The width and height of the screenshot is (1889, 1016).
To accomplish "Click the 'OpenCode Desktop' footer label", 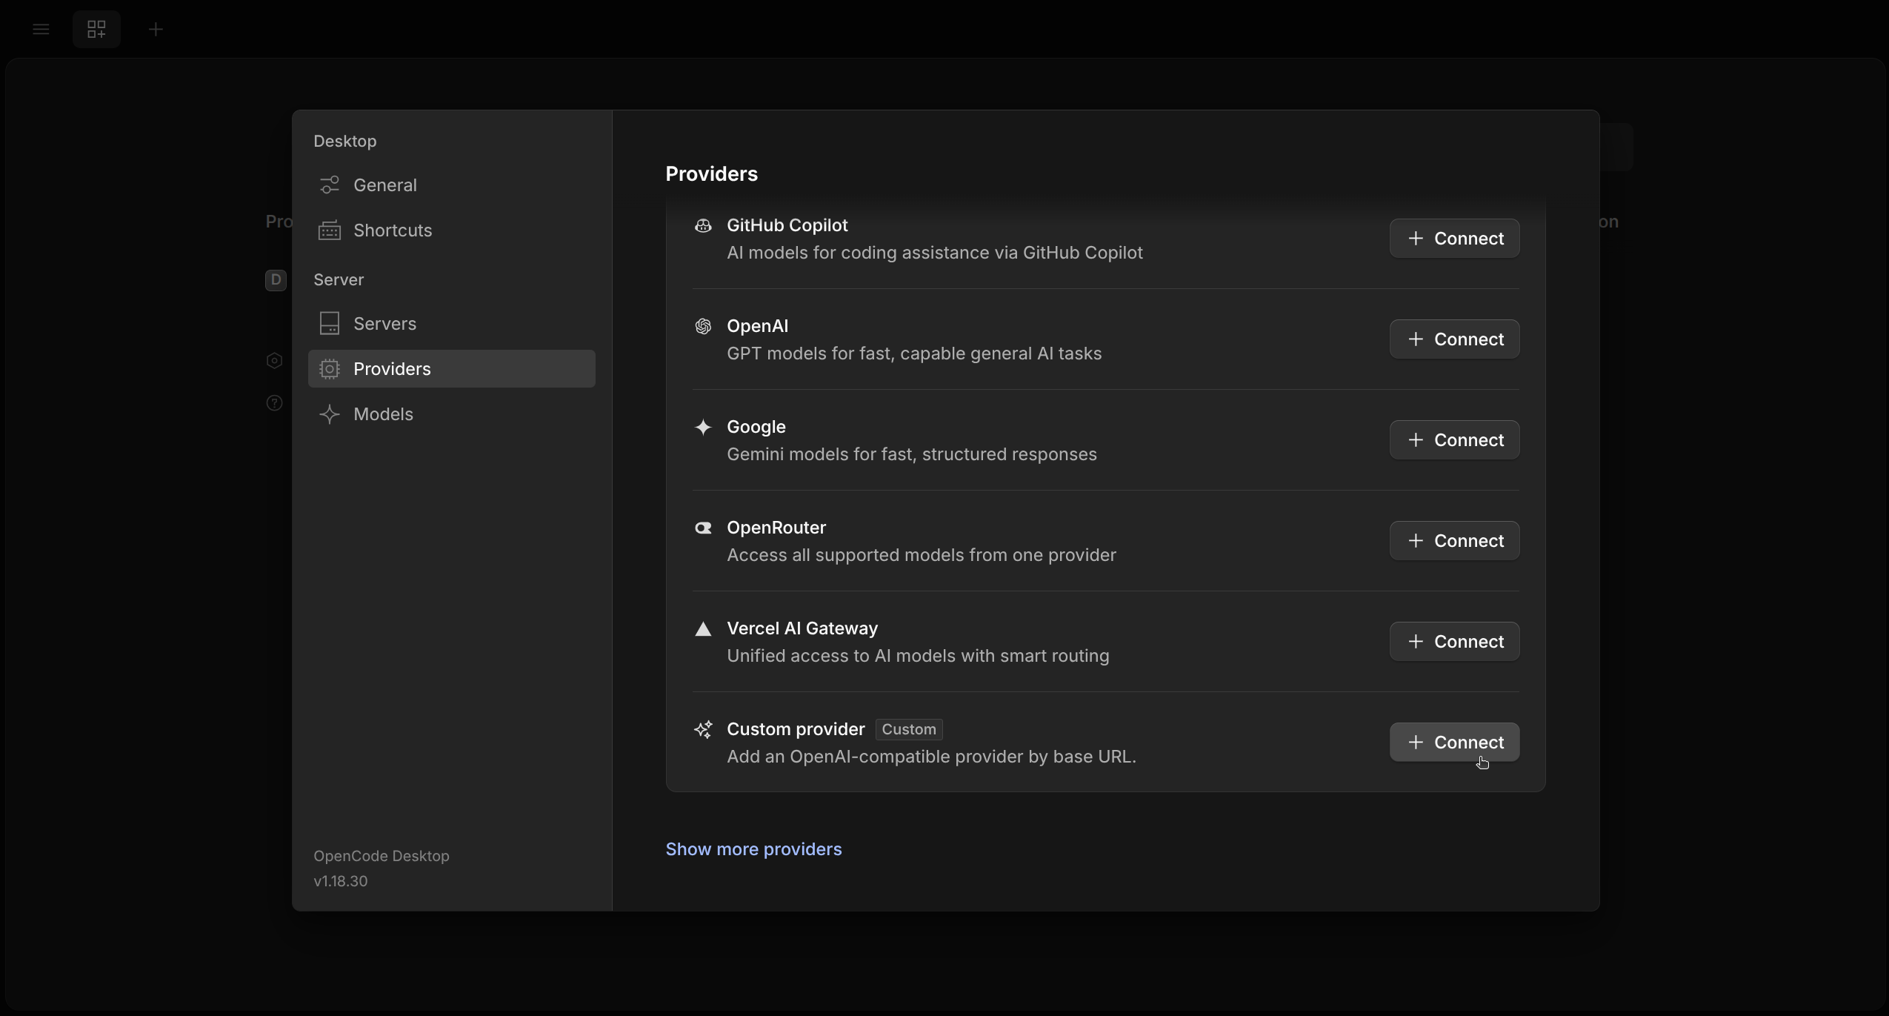I will click(382, 856).
